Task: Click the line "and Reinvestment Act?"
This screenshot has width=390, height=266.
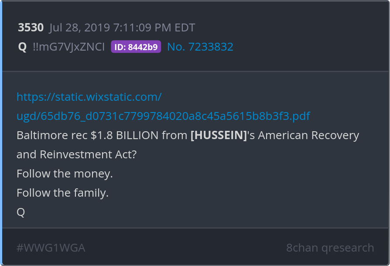Action: [x=77, y=154]
